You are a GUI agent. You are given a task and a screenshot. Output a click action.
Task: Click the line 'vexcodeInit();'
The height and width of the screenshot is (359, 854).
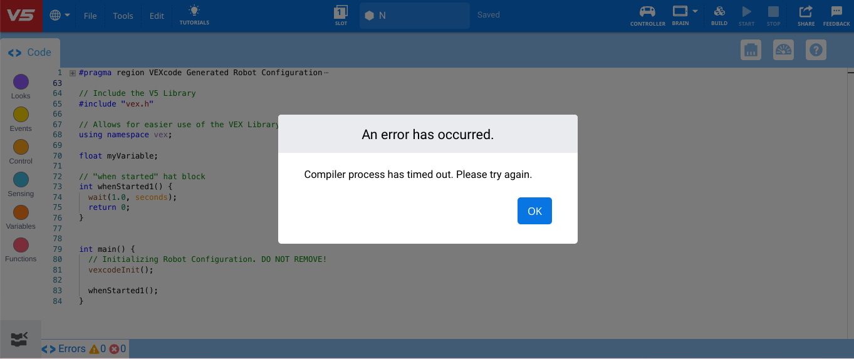coord(120,269)
